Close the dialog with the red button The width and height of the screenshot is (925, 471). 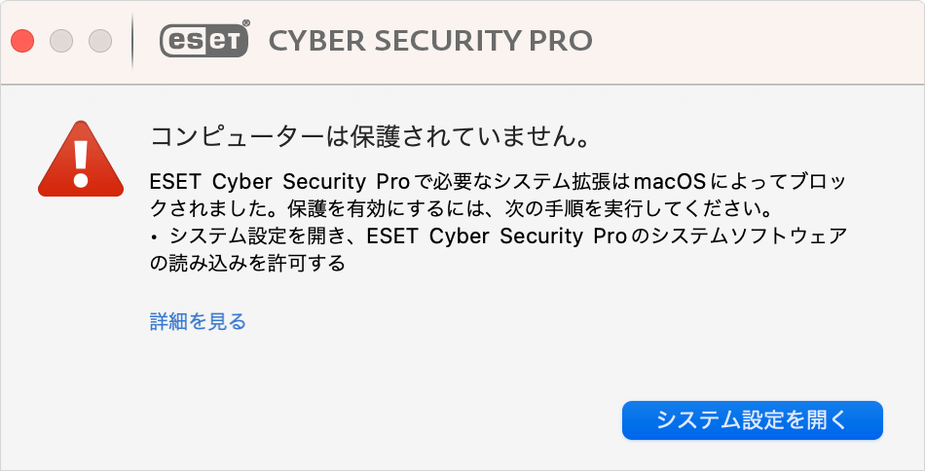pos(23,41)
